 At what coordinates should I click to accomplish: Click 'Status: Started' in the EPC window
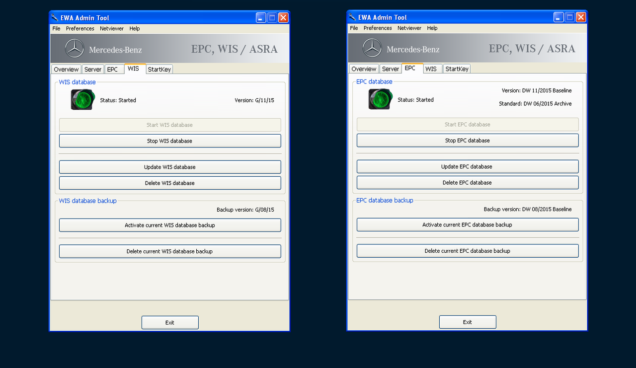[415, 100]
